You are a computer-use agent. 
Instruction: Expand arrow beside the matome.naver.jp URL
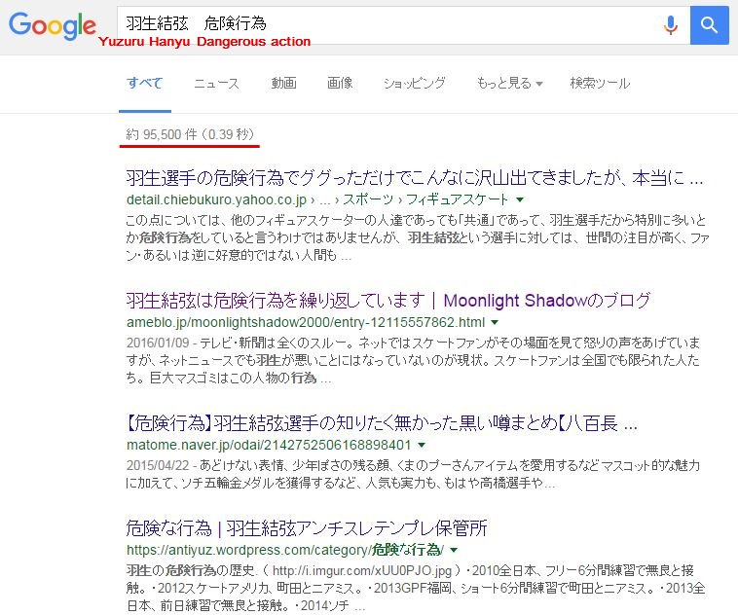422,445
